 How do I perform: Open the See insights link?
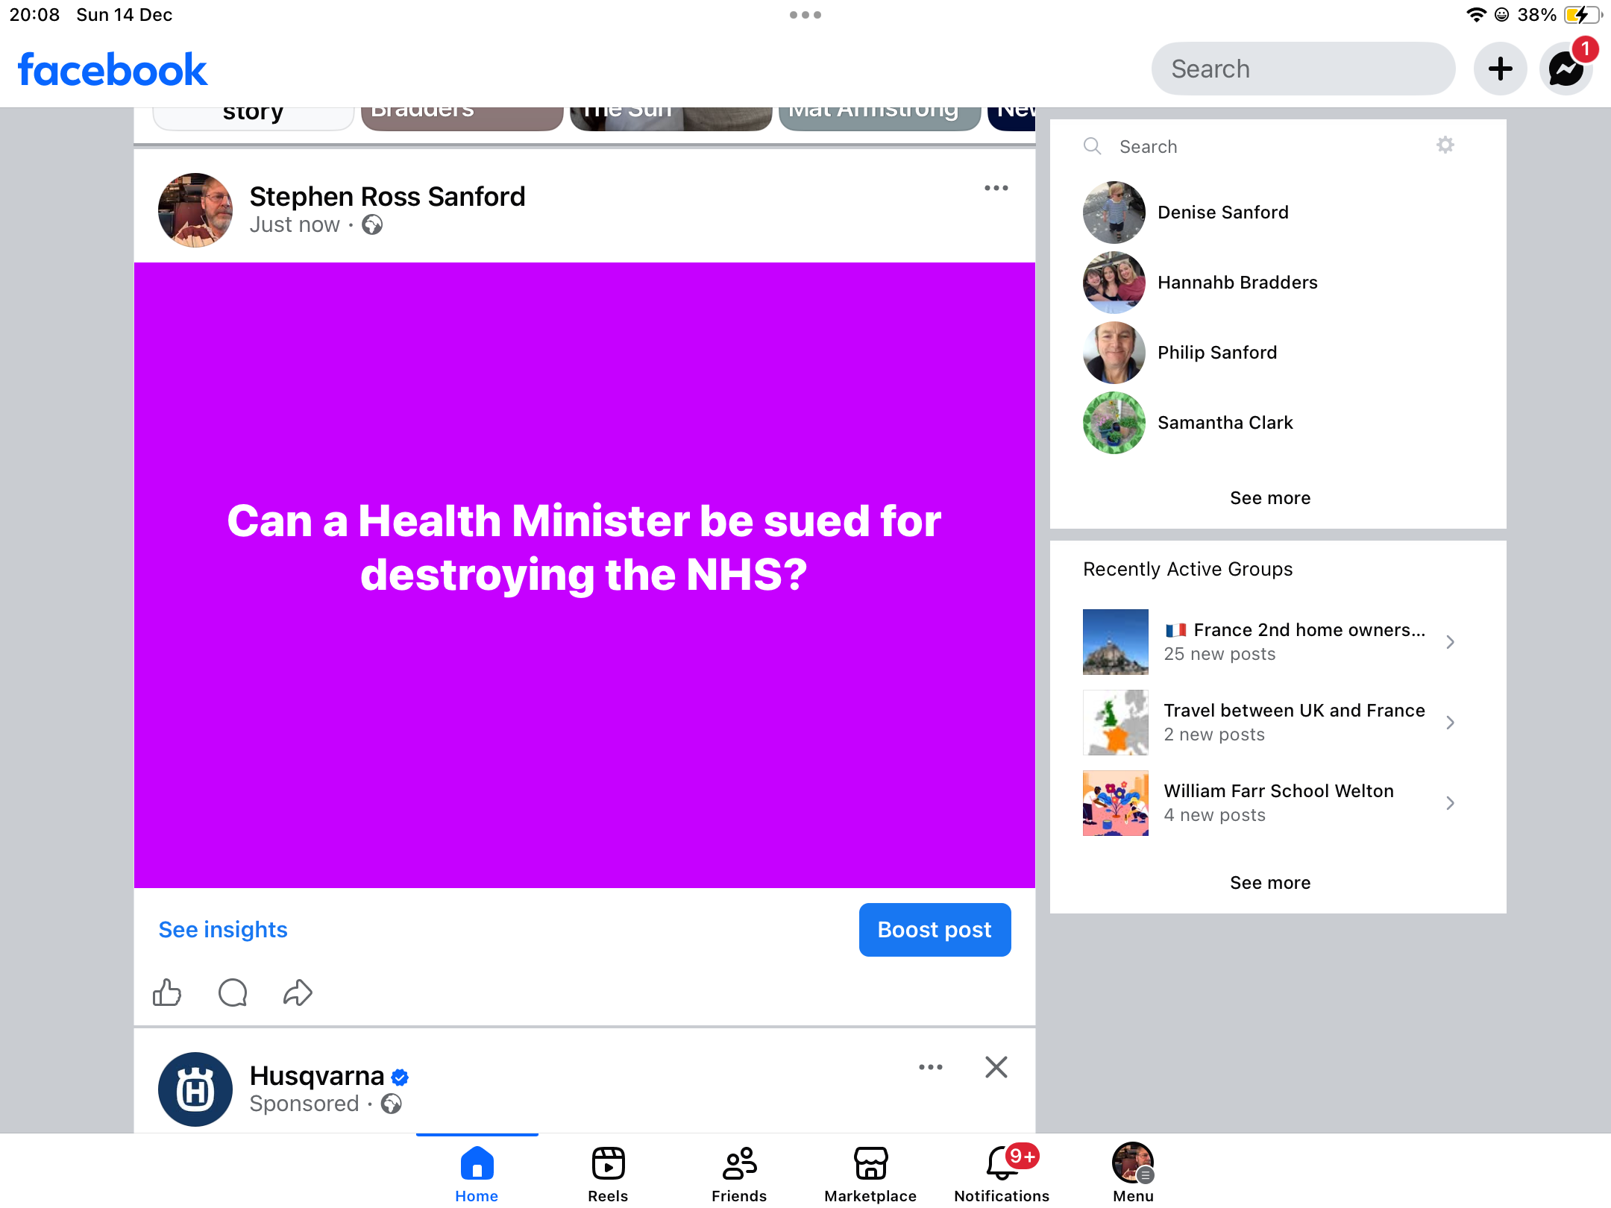[223, 930]
